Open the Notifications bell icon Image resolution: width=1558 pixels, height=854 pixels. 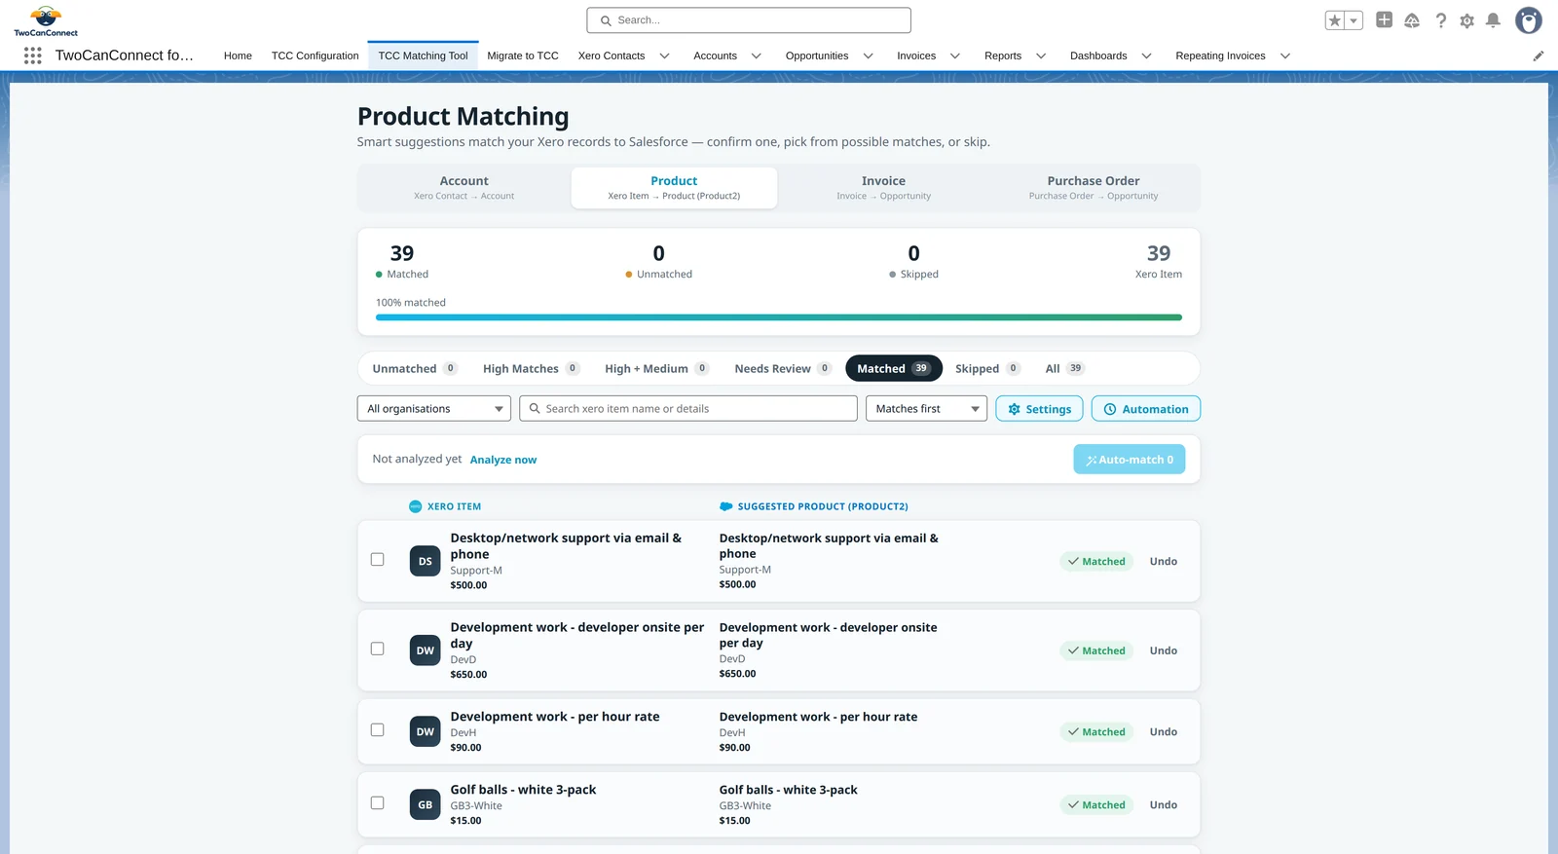click(1493, 20)
